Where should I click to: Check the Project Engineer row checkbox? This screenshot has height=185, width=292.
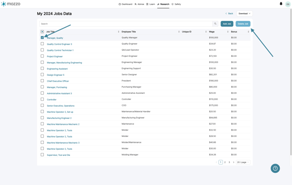pyautogui.click(x=42, y=56)
